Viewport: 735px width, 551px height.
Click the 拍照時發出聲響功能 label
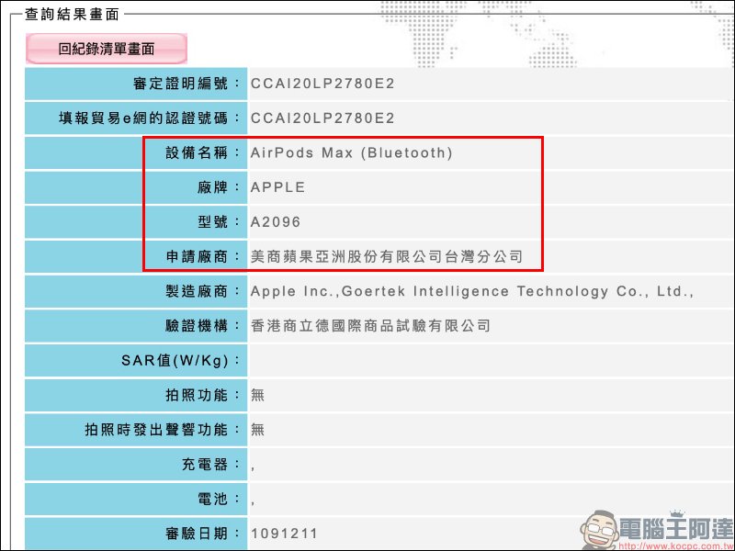163,430
